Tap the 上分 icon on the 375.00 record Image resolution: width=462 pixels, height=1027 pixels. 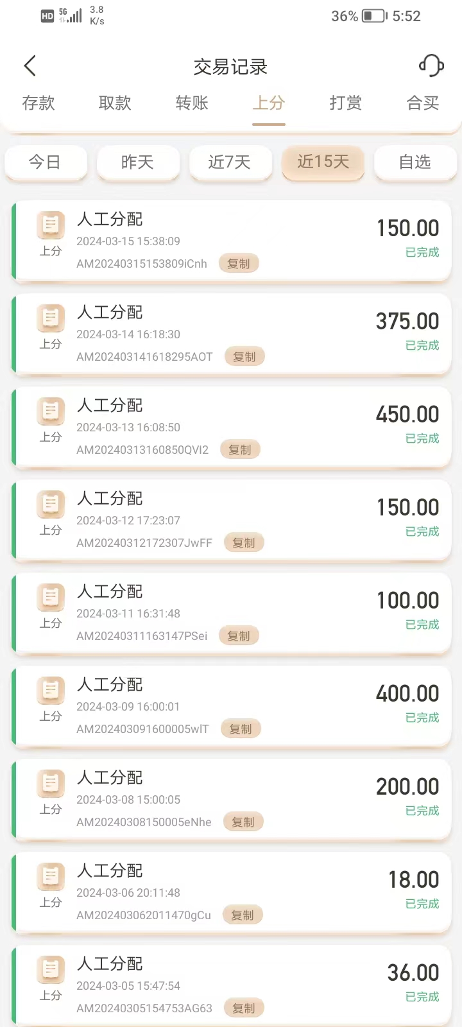[x=51, y=318]
